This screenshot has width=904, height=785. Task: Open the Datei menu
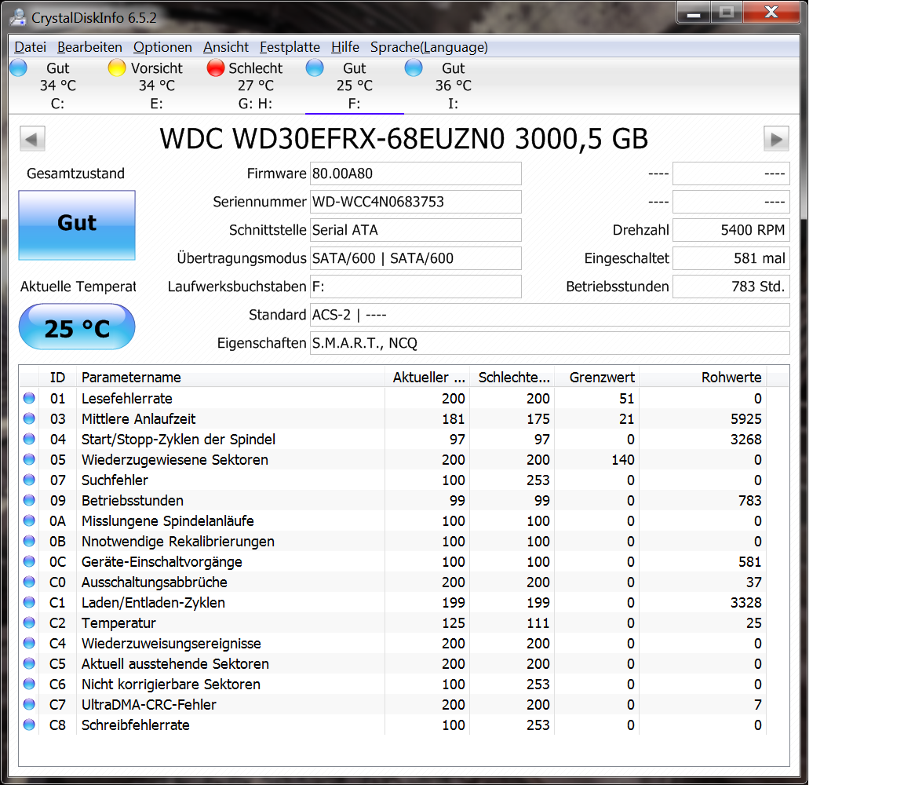(30, 47)
